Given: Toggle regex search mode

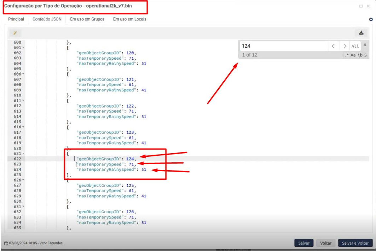Looking at the screenshot, I should point(346,55).
